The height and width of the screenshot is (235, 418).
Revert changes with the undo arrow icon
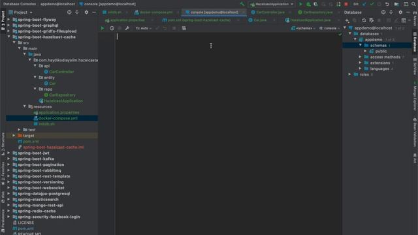(x=387, y=4)
